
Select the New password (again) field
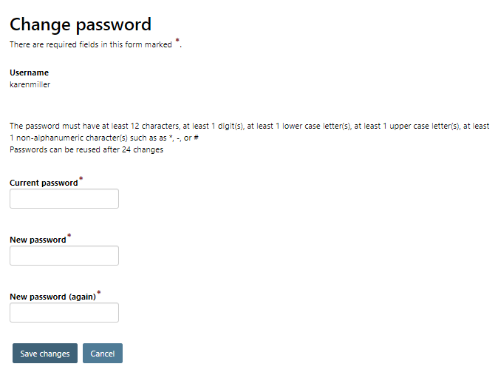tap(64, 313)
